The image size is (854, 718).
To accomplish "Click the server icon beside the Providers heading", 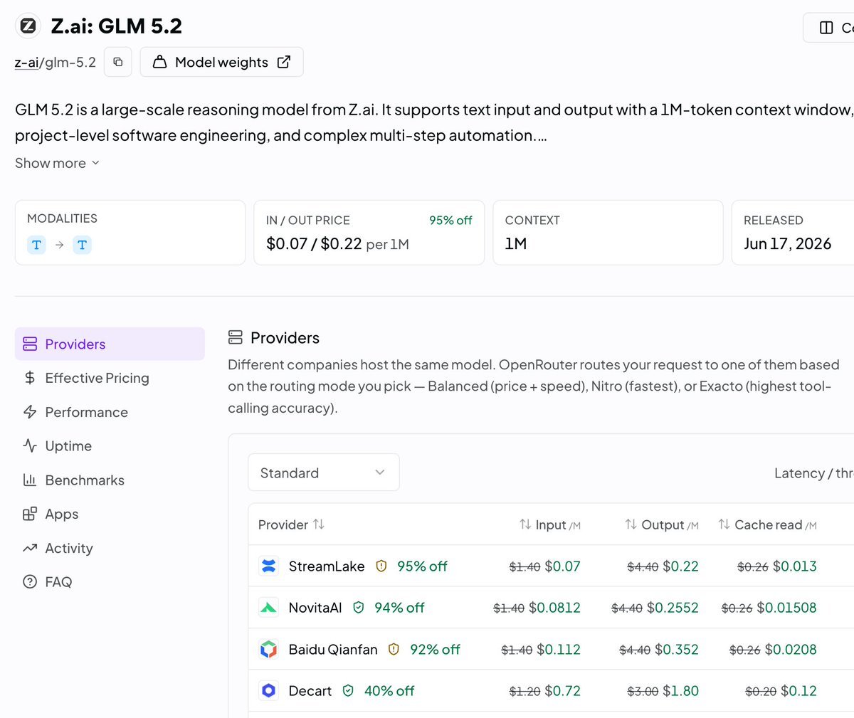I will (x=235, y=337).
